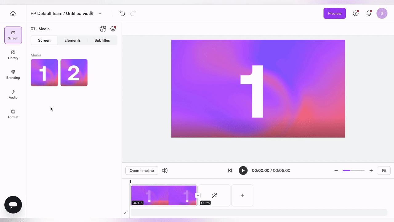Open the Audio sidebar panel
The image size is (394, 222).
tap(13, 94)
